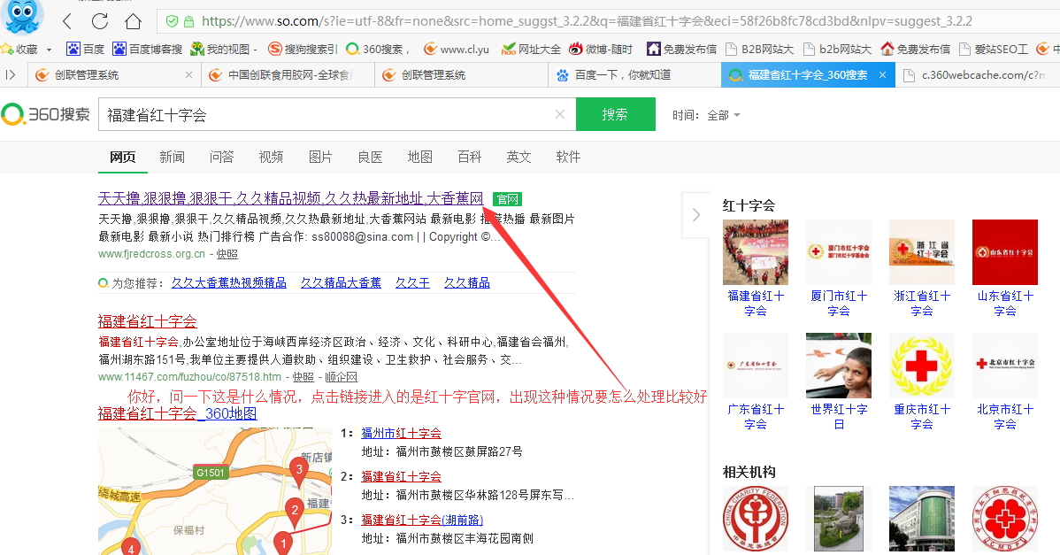Select the 良医 search tab
The height and width of the screenshot is (555, 1060).
coord(371,157)
